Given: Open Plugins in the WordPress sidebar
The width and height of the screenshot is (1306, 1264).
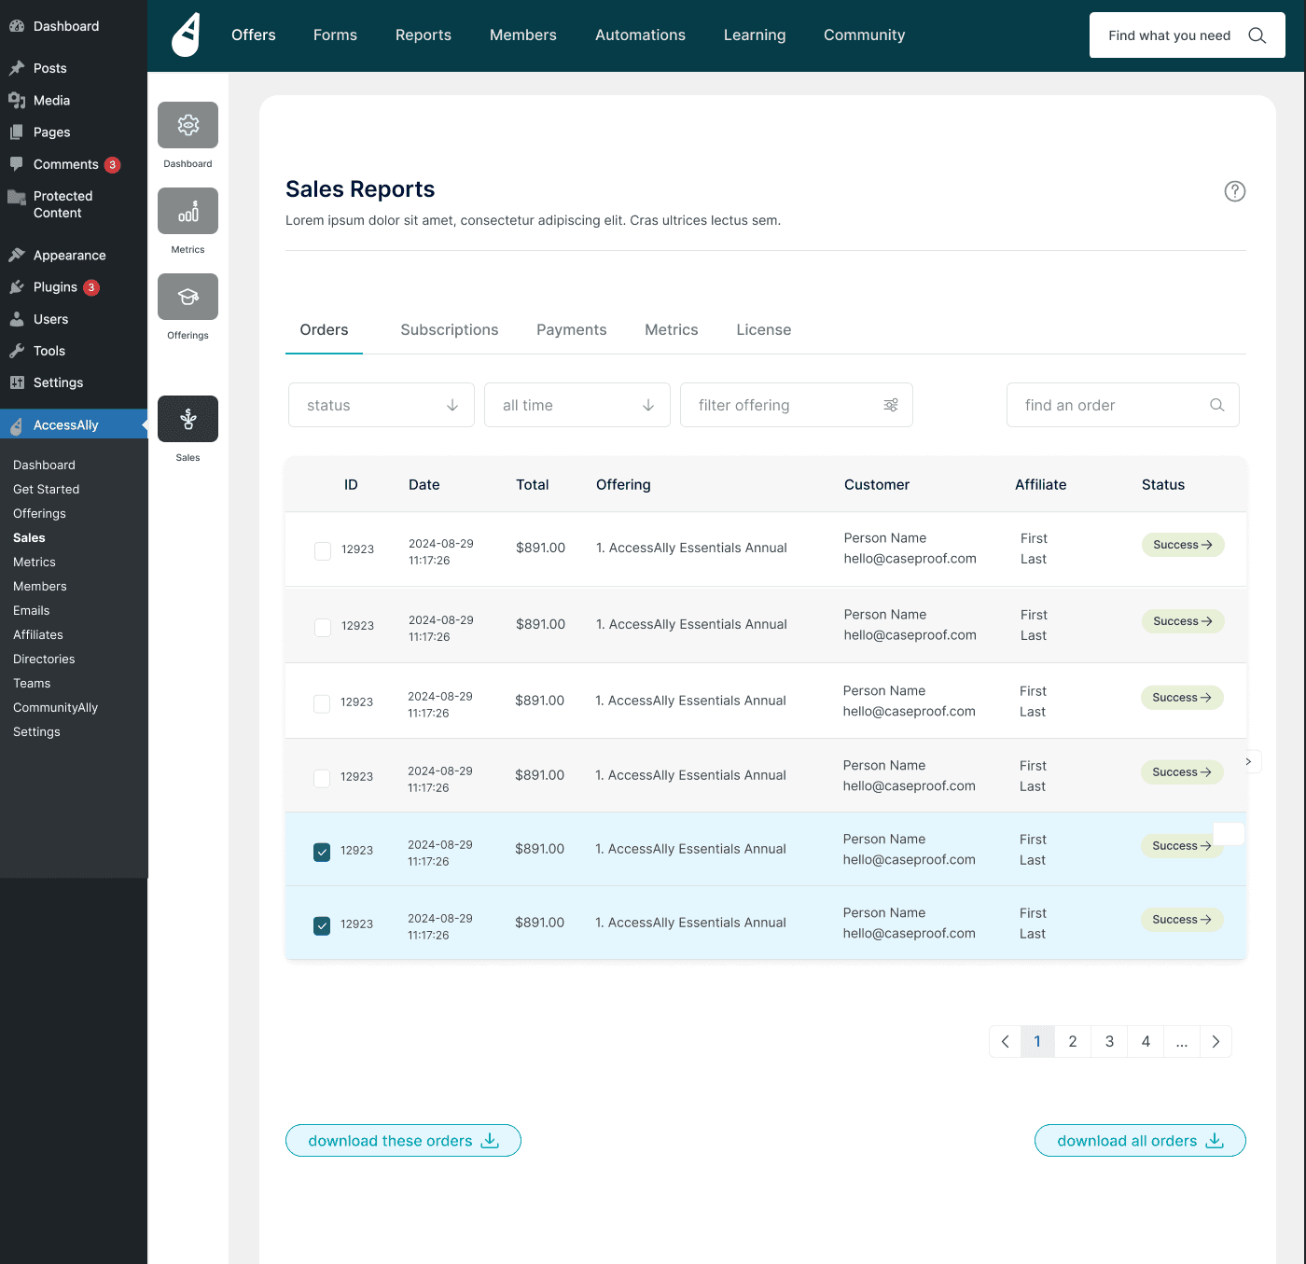Looking at the screenshot, I should [x=55, y=287].
